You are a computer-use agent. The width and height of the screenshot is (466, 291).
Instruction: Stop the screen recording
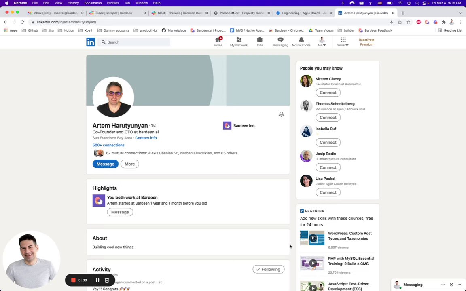point(73,280)
